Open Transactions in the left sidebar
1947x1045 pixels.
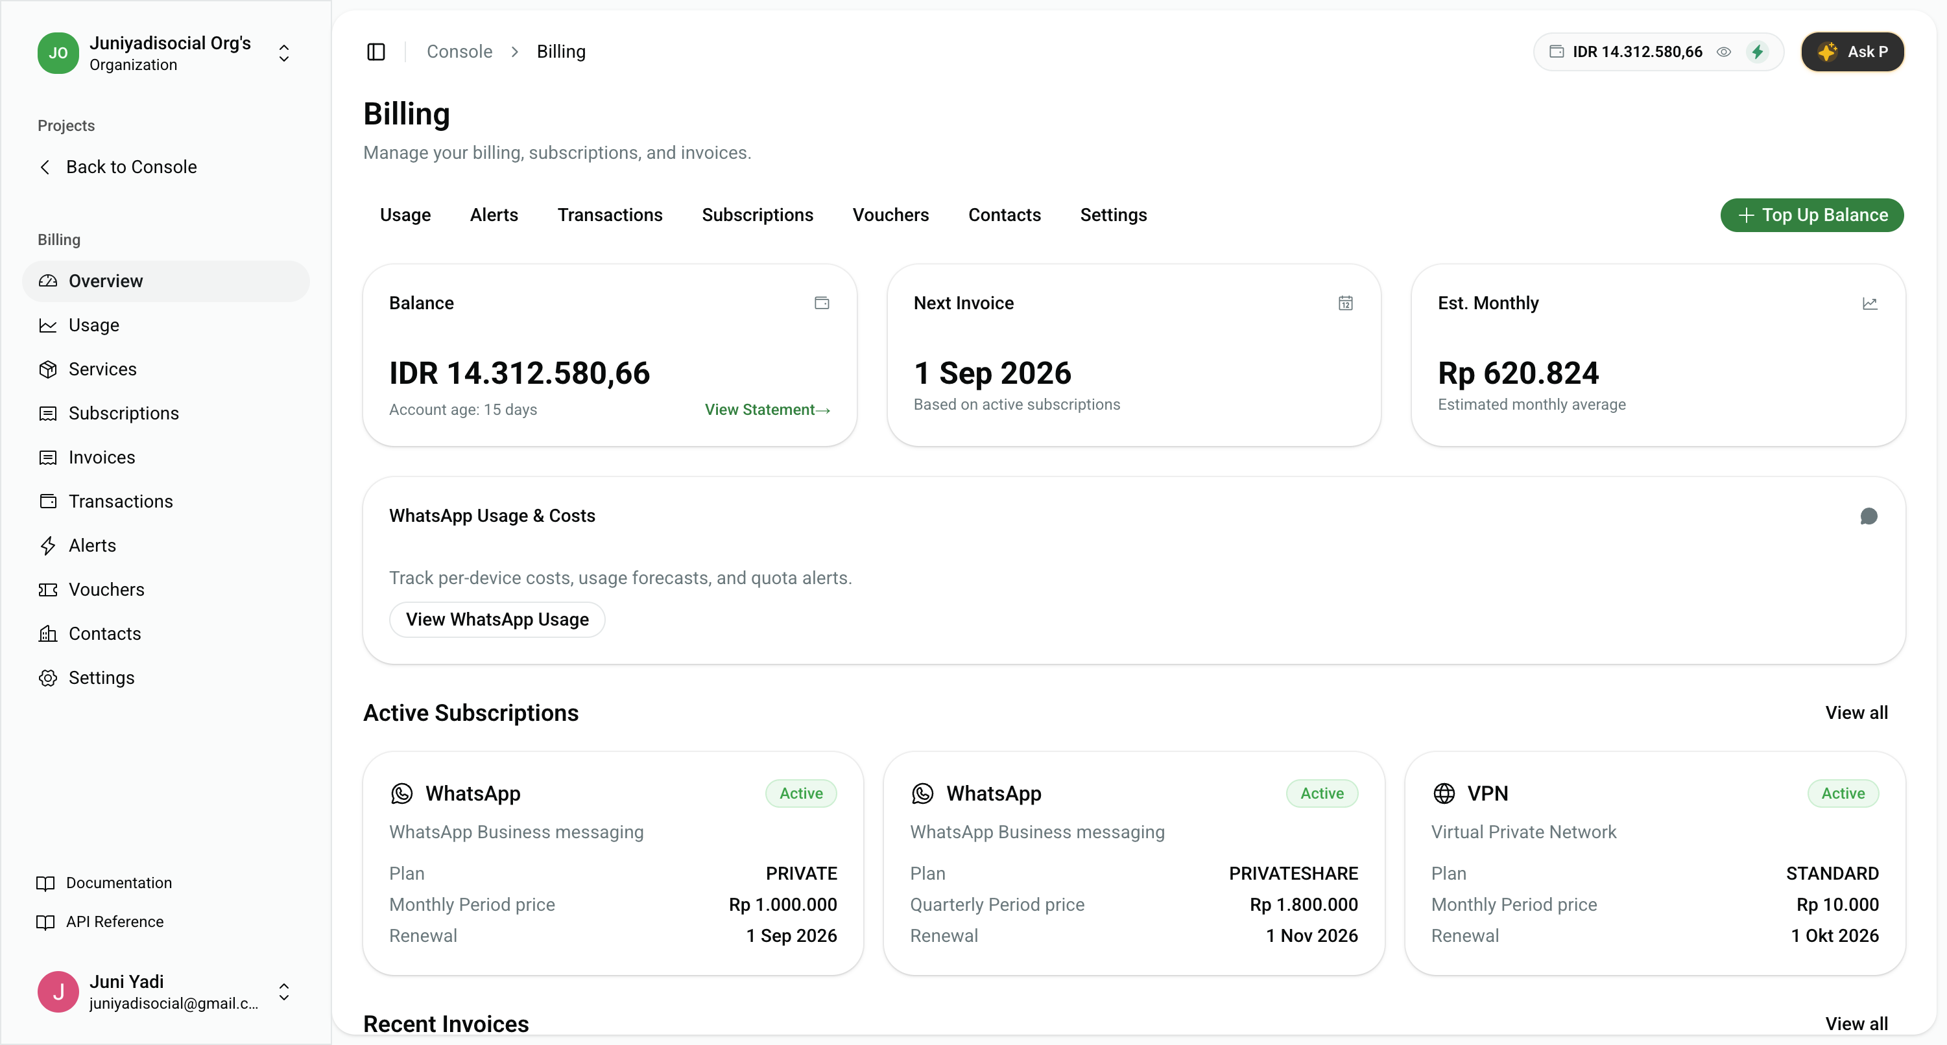coord(165,502)
